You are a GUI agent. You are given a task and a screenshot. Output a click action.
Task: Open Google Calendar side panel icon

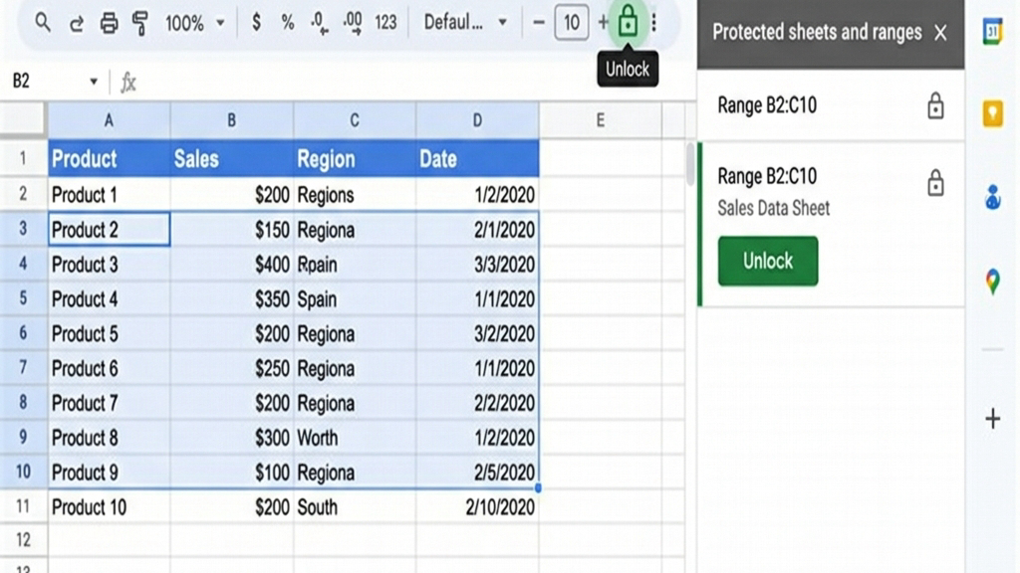point(993,32)
